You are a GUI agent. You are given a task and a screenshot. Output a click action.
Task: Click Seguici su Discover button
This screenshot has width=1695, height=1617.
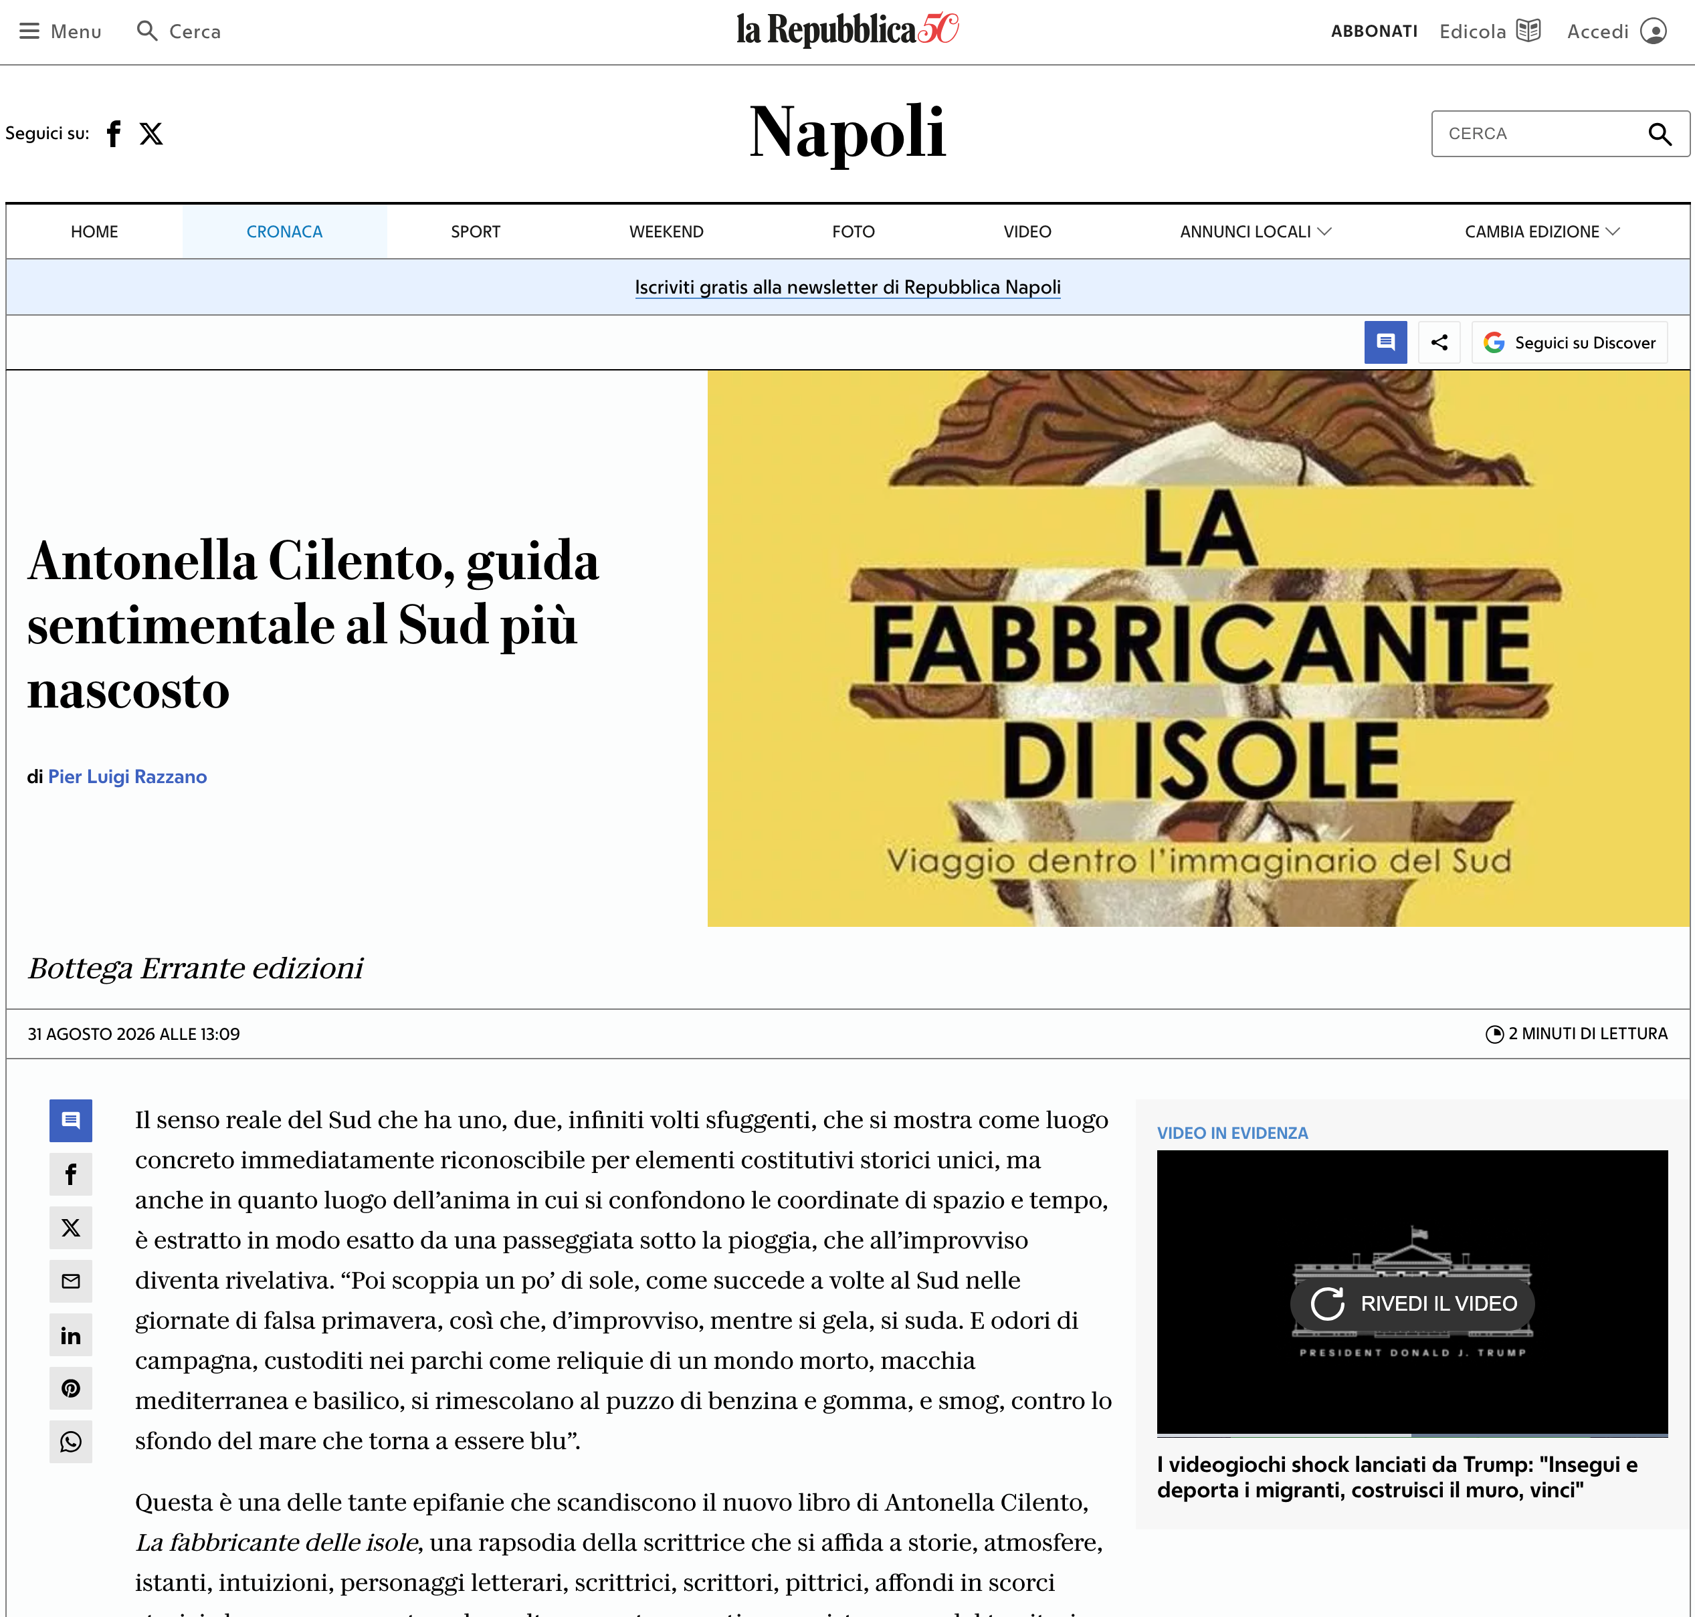1569,342
